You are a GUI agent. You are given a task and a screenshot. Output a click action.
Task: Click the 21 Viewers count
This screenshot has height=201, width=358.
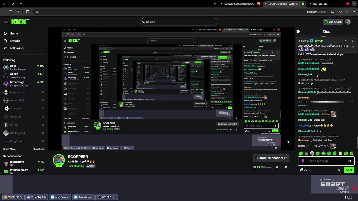pyautogui.click(x=262, y=167)
